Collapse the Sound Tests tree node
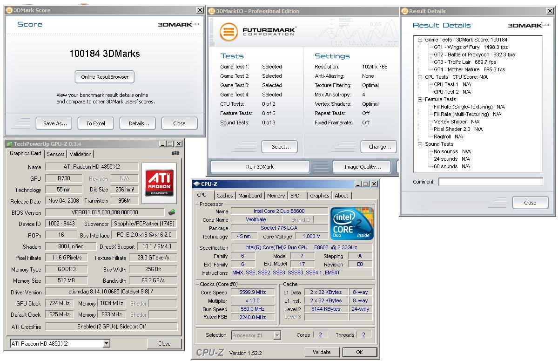Image resolution: width=558 pixels, height=361 pixels. 420,144
